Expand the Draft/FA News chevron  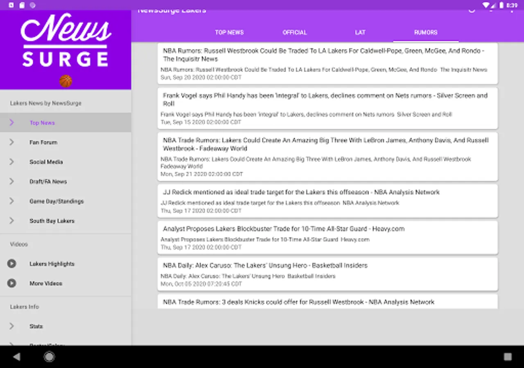(x=11, y=182)
